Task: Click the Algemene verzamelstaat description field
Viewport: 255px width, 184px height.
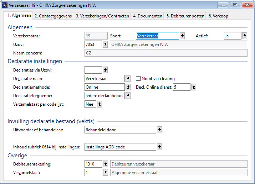Action: (x=179, y=173)
